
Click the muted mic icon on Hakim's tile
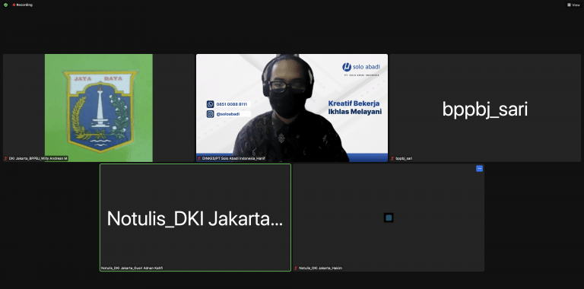point(296,268)
